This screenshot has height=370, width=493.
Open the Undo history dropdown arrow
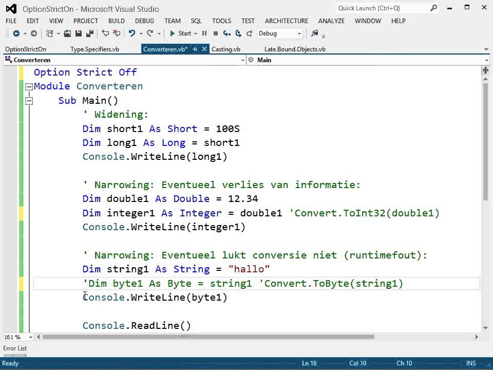141,34
